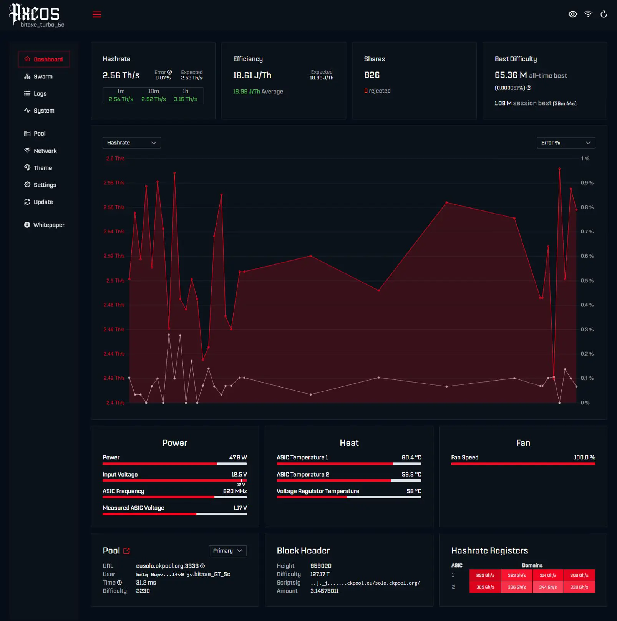Open the Settings page

(x=45, y=185)
